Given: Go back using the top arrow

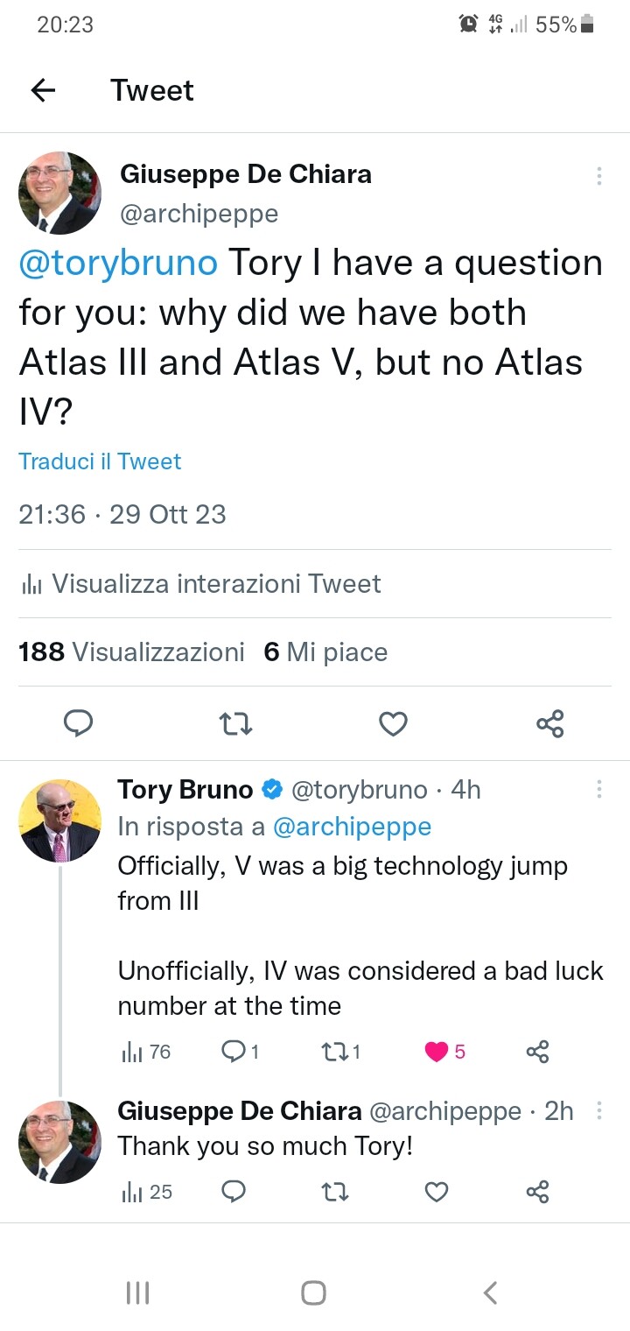Looking at the screenshot, I should (x=43, y=90).
